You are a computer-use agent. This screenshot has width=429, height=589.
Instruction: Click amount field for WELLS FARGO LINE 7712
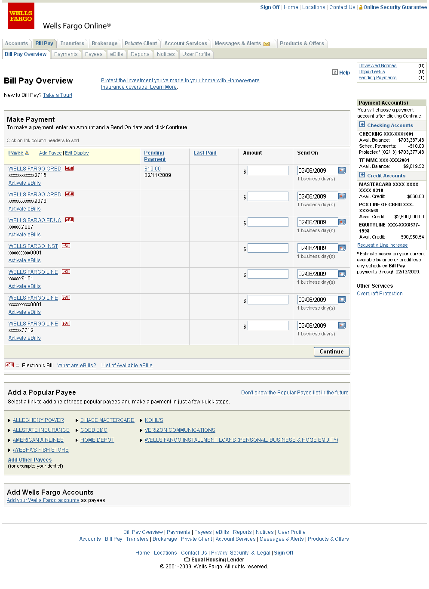[268, 325]
